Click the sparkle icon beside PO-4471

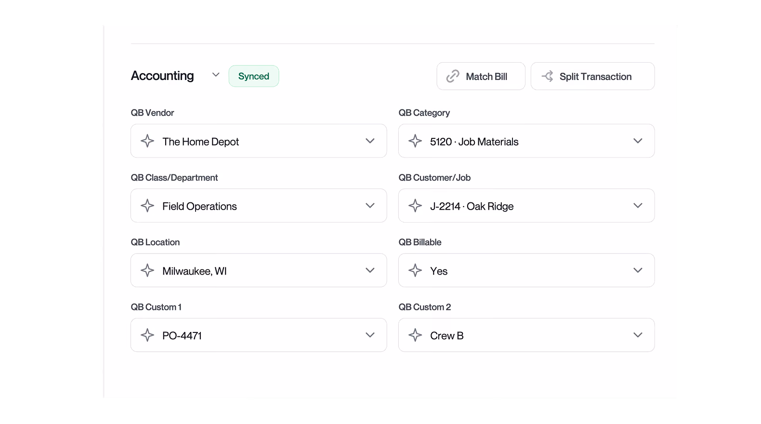[147, 335]
